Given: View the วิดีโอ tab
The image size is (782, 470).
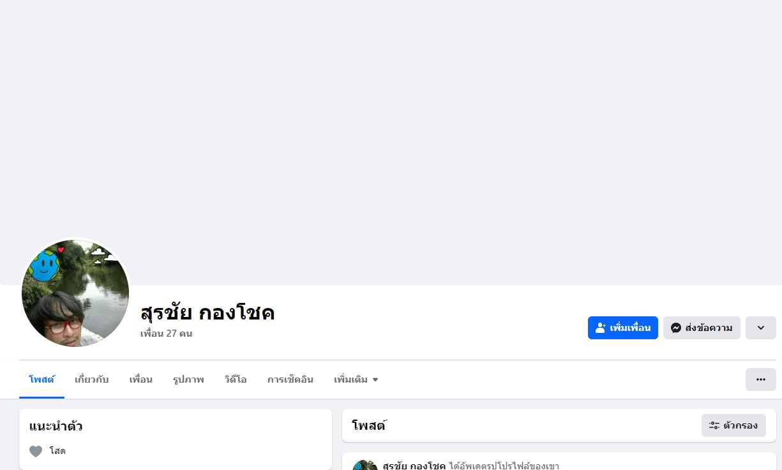Looking at the screenshot, I should click(236, 379).
